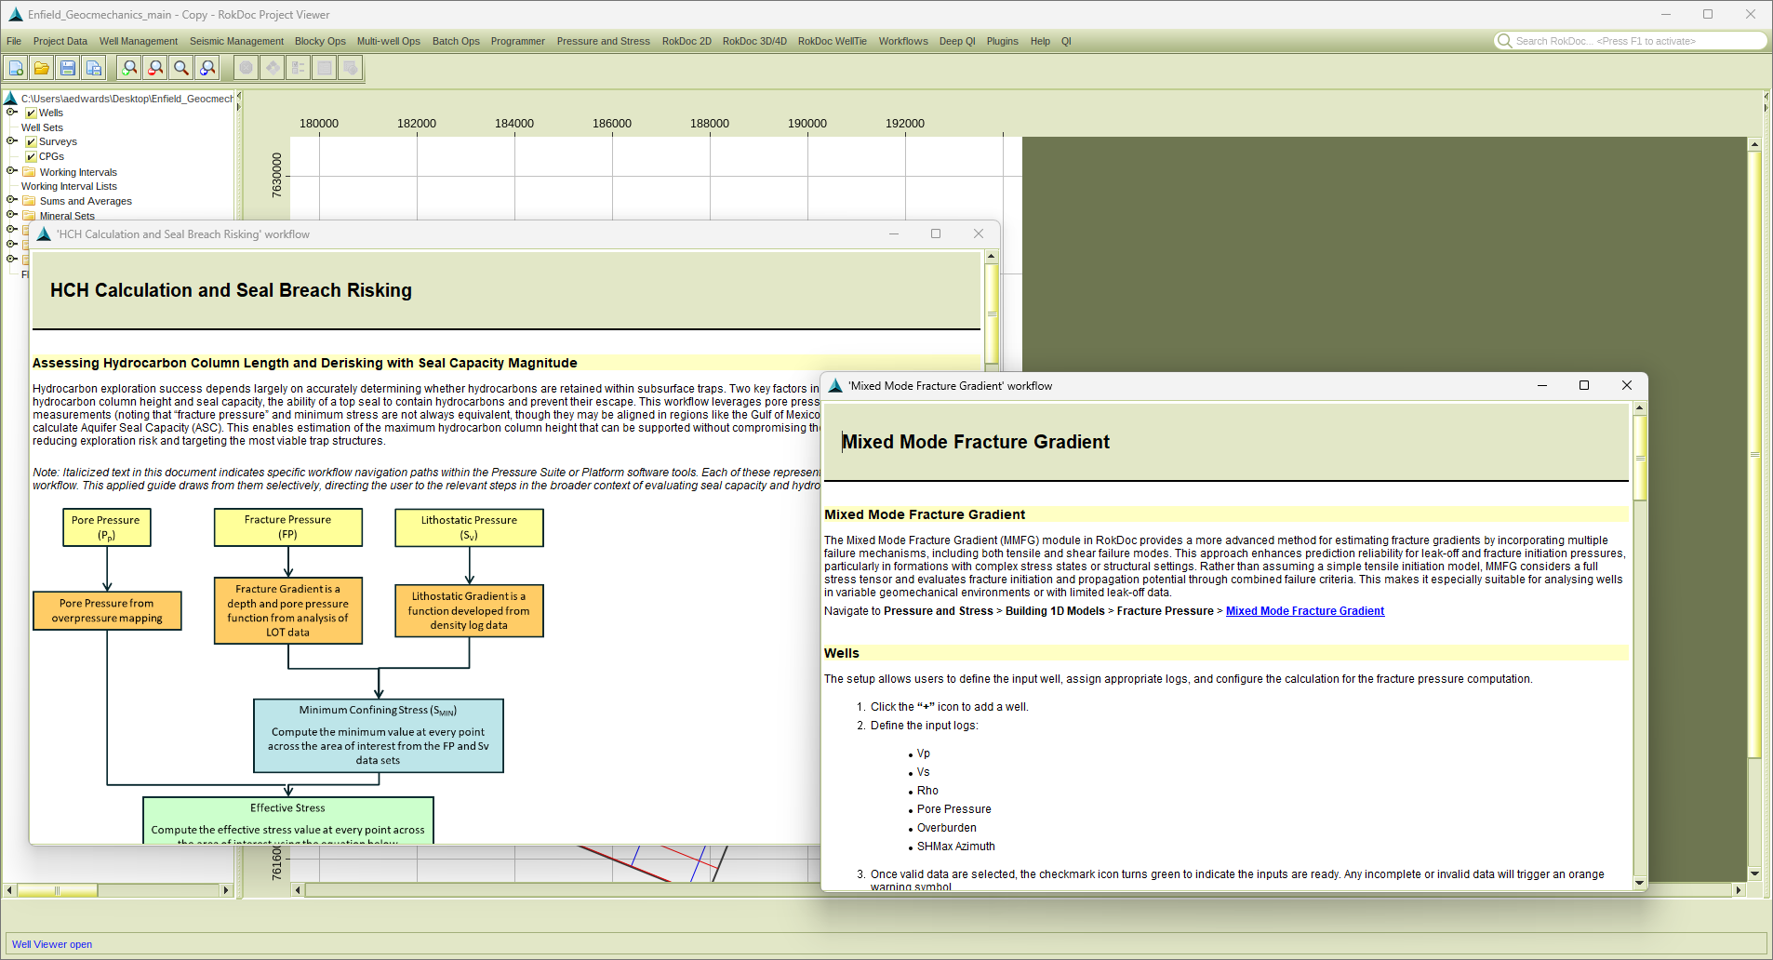Expand the Sums and Averages node
Viewport: 1773px width, 960px height.
12,200
